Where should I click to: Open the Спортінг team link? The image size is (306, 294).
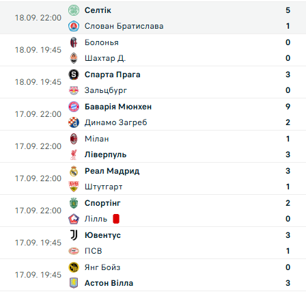point(102,203)
